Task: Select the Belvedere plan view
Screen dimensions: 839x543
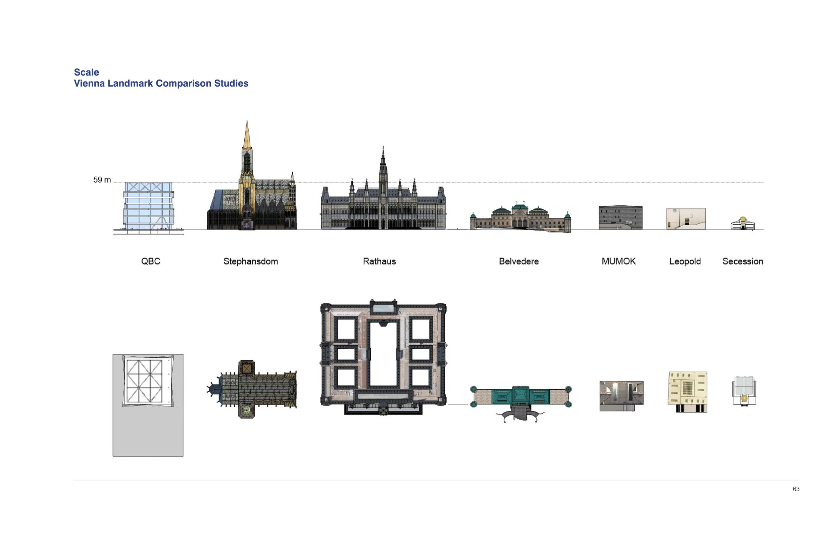Action: 521,398
